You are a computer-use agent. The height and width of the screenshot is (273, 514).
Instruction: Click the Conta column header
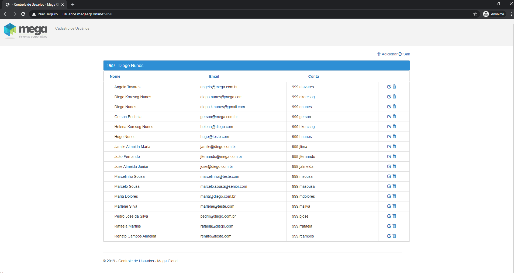313,76
